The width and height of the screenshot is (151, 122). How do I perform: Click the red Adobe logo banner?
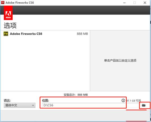pyautogui.click(x=8, y=13)
